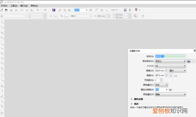The image size is (196, 117).
Task: Click the Publish to PDF icon
Action: (x=69, y=10)
